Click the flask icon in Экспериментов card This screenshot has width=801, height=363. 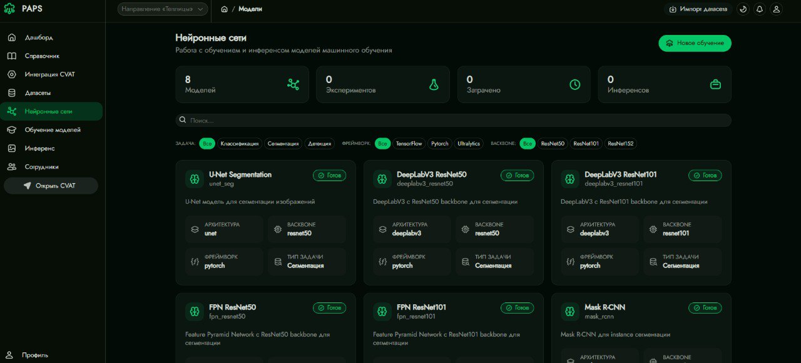[434, 84]
